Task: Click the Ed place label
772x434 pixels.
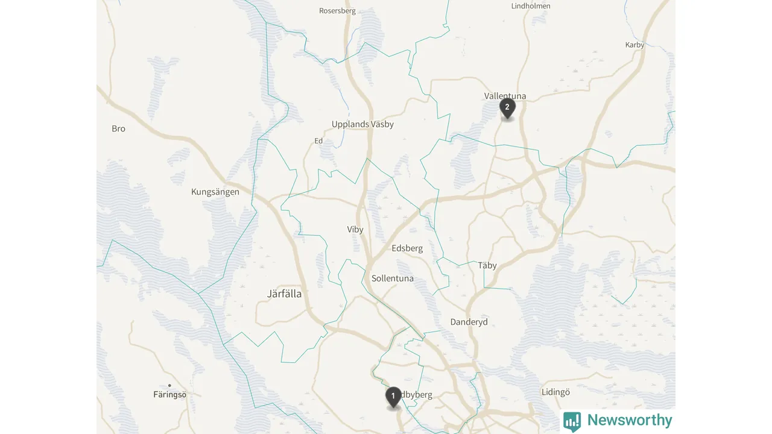Action: pyautogui.click(x=318, y=141)
